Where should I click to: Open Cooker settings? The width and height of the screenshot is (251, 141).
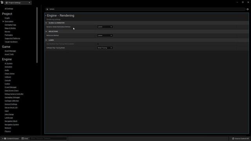pyautogui.click(x=7, y=84)
